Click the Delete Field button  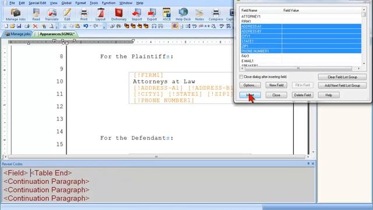click(302, 95)
